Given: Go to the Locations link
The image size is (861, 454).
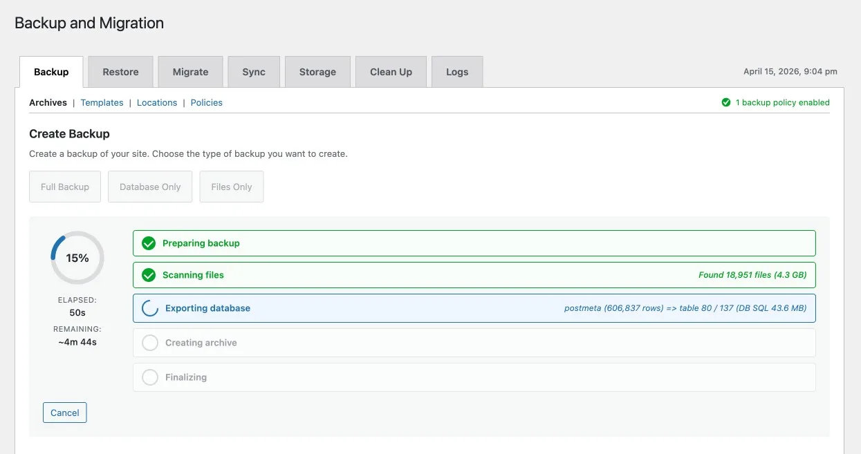Looking at the screenshot, I should pyautogui.click(x=157, y=102).
